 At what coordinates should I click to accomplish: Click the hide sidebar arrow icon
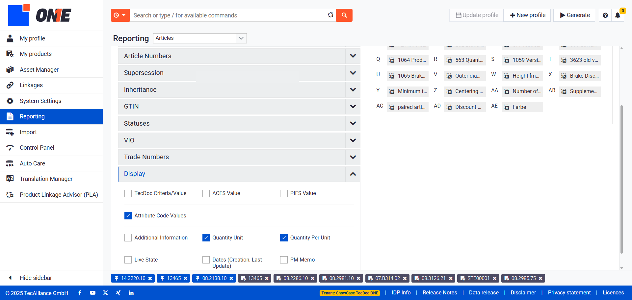click(10, 278)
